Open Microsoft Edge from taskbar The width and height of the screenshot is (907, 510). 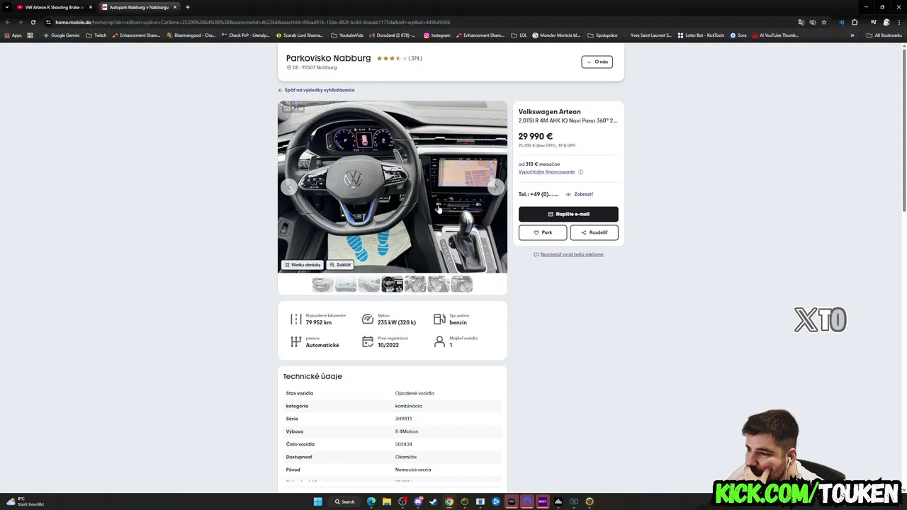[371, 501]
